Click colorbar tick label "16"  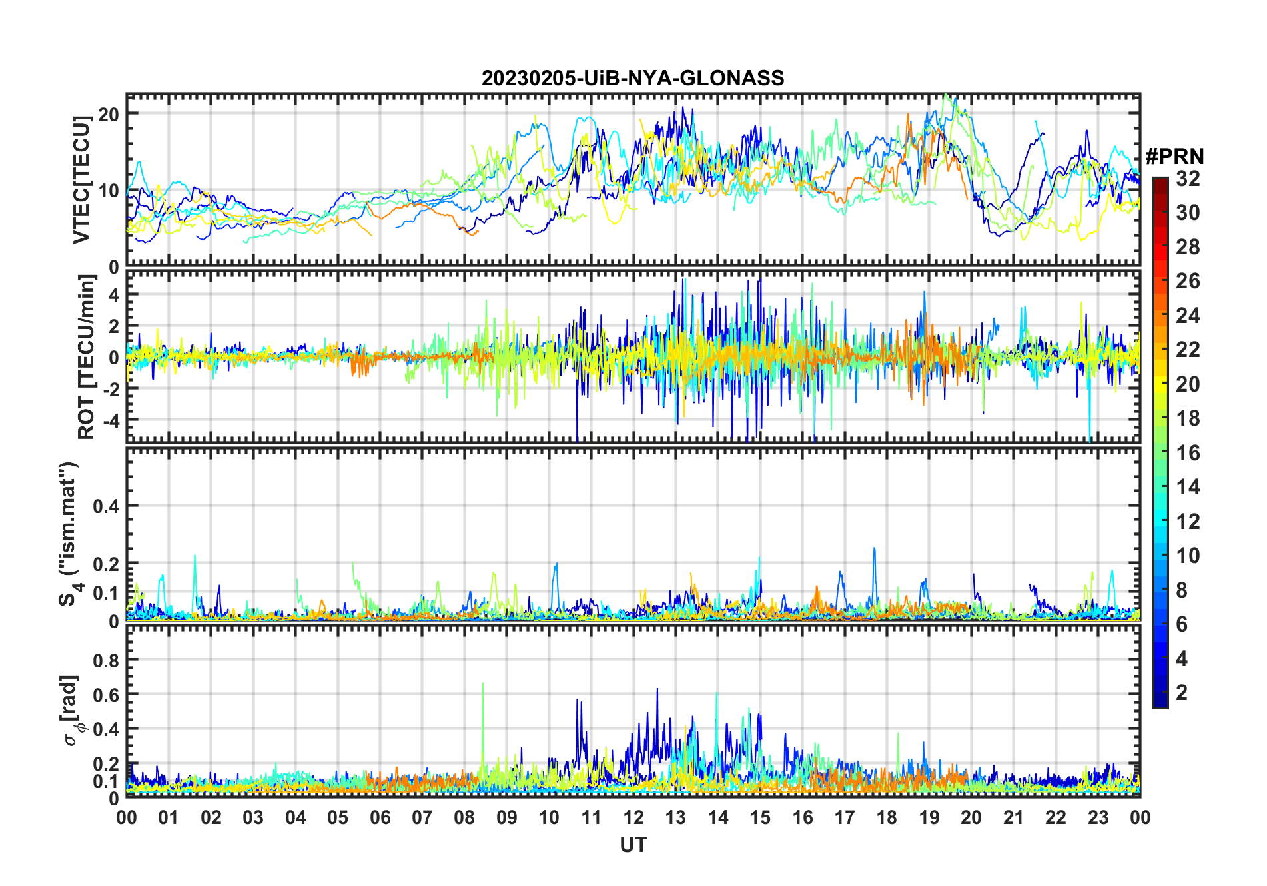(1188, 453)
